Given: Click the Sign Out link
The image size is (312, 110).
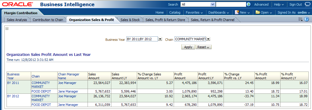Looking at the screenshot, I should point(295,4).
